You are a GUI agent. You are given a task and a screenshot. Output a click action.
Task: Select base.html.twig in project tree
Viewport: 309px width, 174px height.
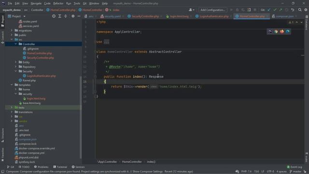[31, 103]
